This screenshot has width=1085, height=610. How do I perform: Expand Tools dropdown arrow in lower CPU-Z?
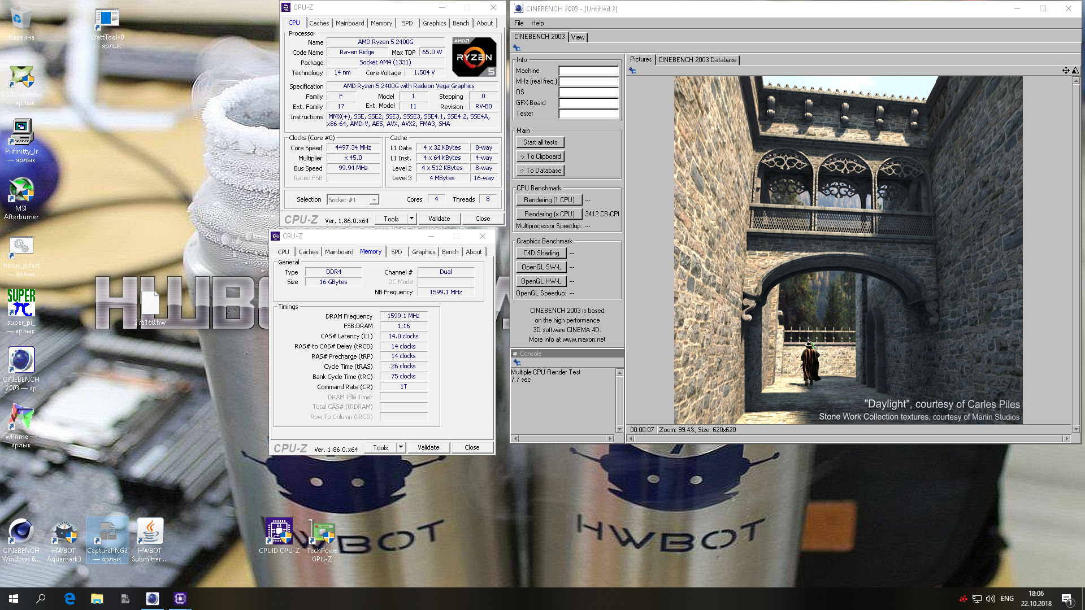pos(401,447)
